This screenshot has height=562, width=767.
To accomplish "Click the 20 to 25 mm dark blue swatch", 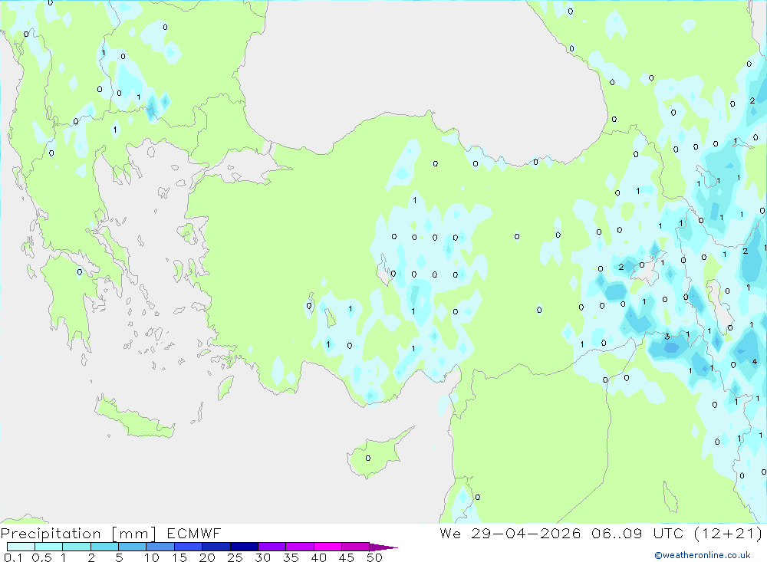I will 216,547.
